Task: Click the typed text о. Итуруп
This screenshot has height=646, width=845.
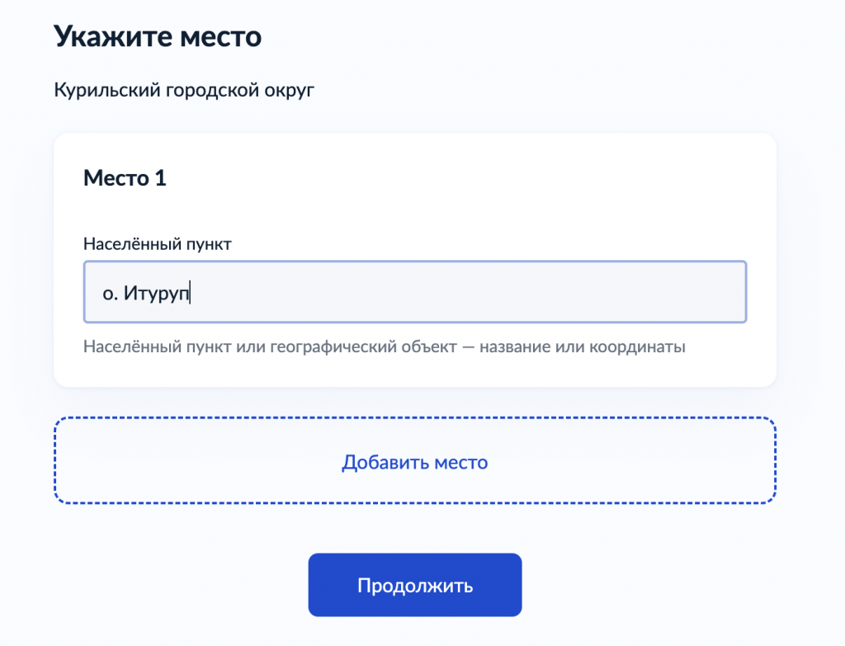Action: point(146,293)
